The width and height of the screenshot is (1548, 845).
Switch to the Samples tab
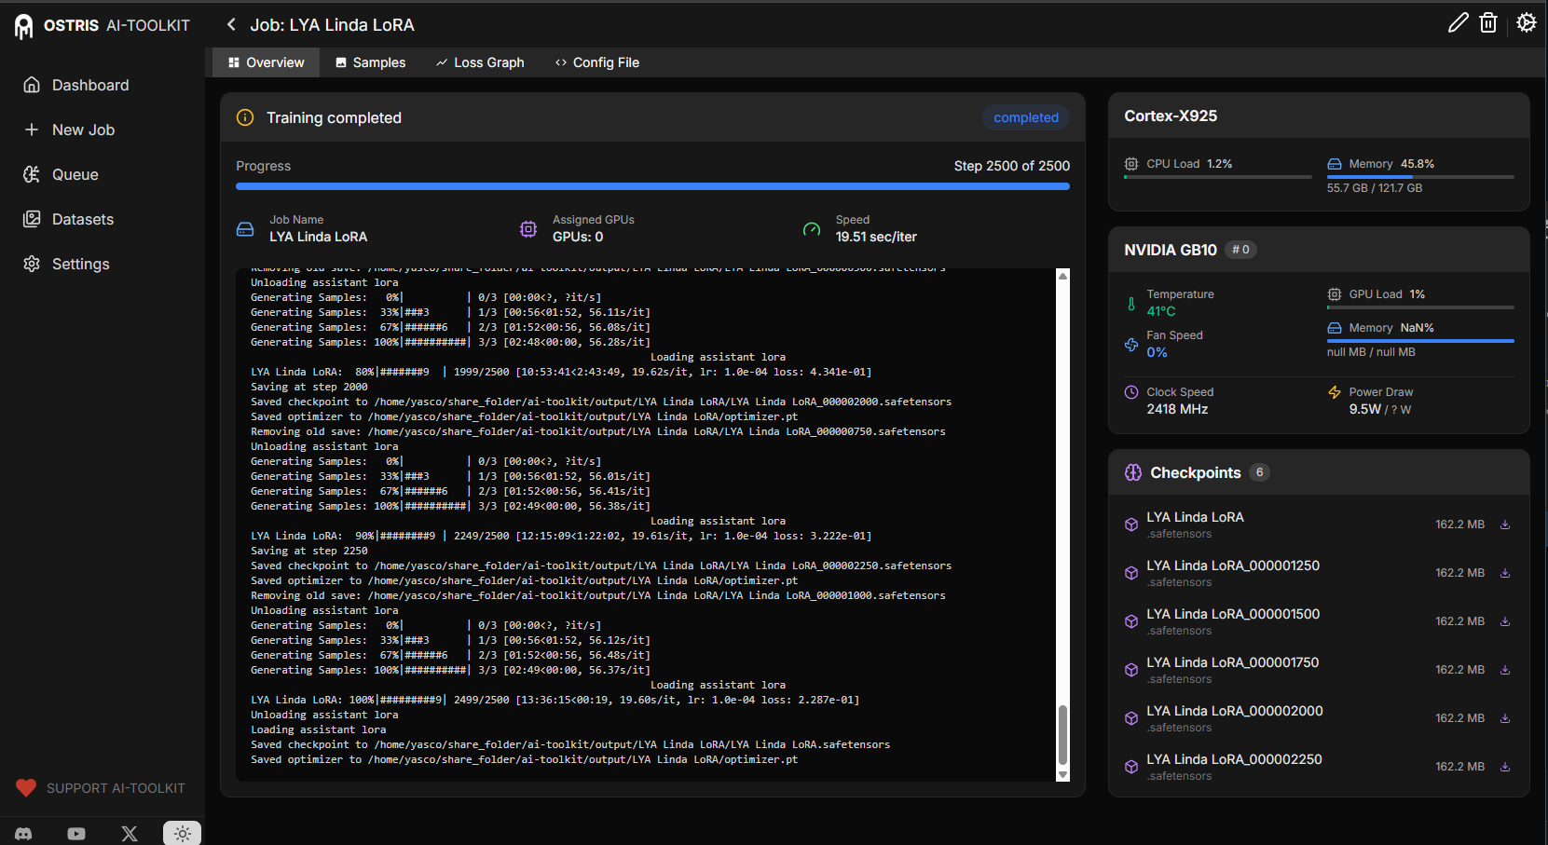click(x=370, y=62)
